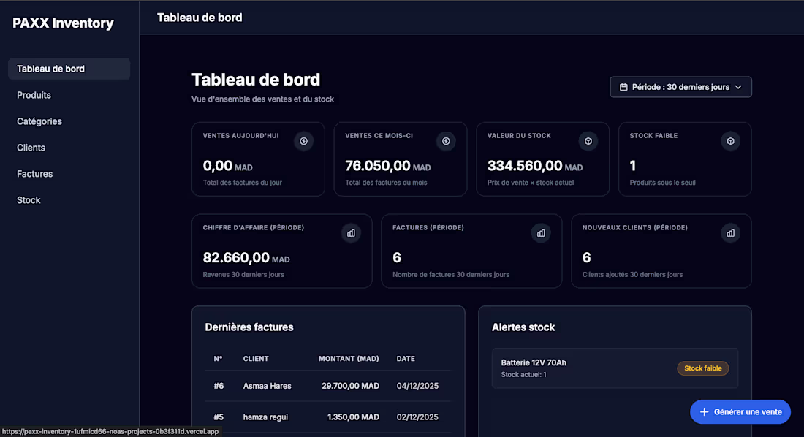Click the plus icon on Générer une vente button
804x437 pixels.
tap(703, 411)
